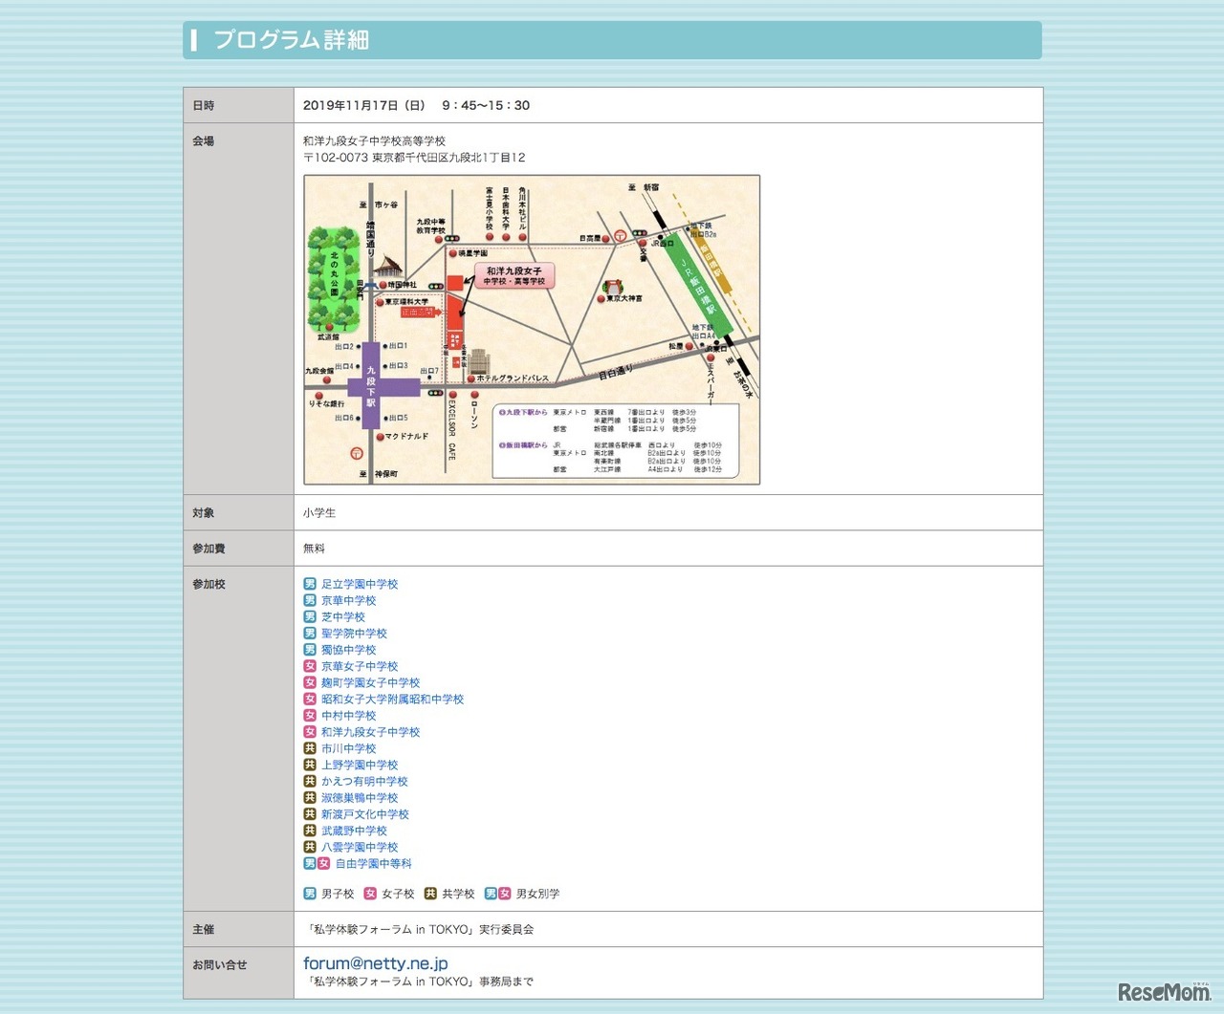The height and width of the screenshot is (1014, 1224).
Task: Open the 芝中学校 school link
Action: 343,616
